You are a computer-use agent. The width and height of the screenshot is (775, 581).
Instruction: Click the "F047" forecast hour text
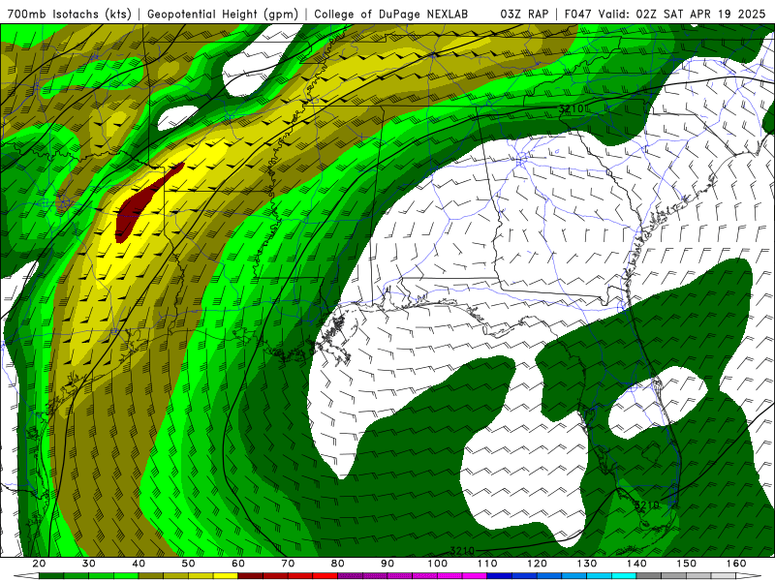click(577, 15)
